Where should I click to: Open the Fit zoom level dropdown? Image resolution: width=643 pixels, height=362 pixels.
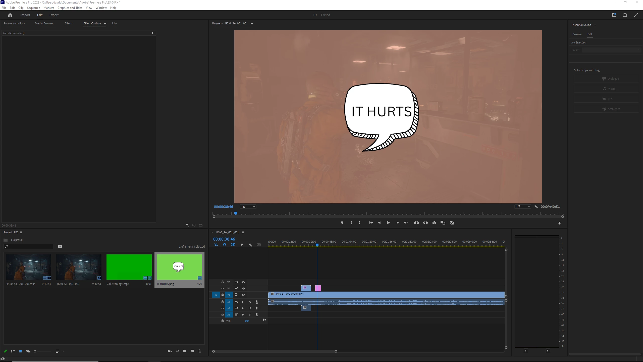tap(248, 207)
